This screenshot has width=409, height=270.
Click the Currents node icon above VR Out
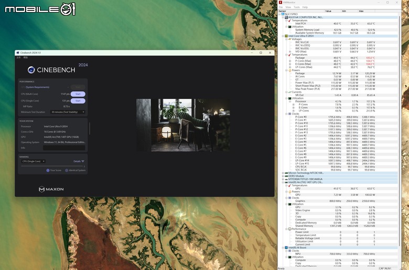click(x=289, y=92)
